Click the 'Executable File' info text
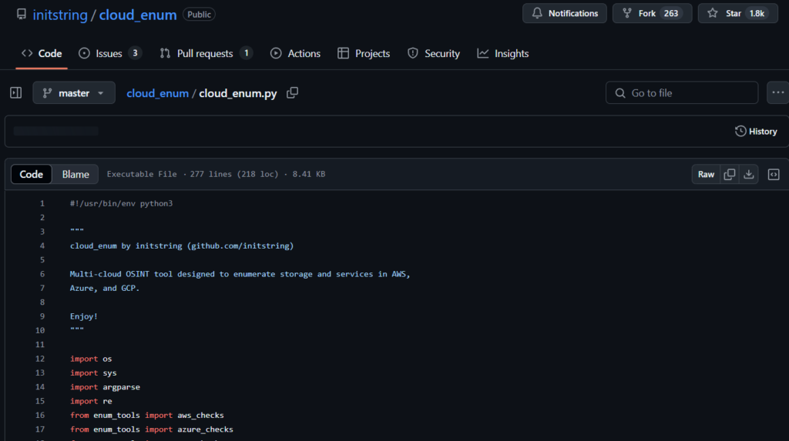Image resolution: width=789 pixels, height=441 pixels. pos(142,174)
